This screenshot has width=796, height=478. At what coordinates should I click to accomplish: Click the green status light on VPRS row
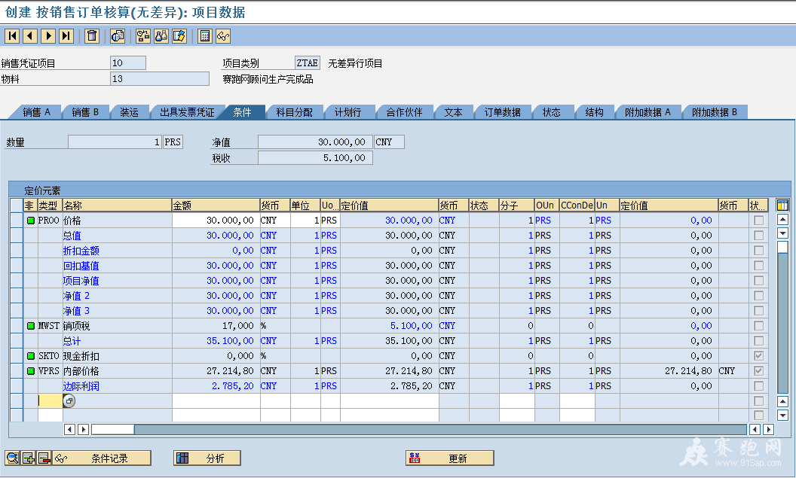[30, 371]
